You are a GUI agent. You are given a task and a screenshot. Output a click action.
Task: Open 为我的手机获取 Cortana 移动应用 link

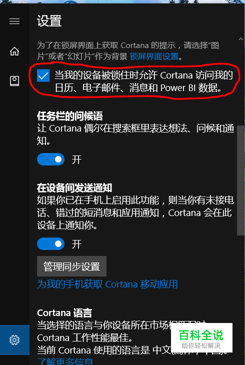click(x=107, y=284)
